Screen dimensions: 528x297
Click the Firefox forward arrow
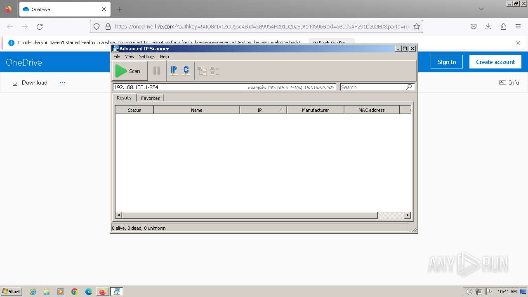(25, 26)
